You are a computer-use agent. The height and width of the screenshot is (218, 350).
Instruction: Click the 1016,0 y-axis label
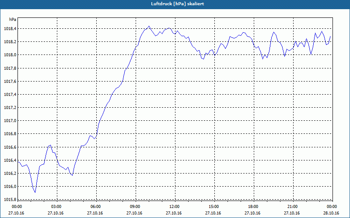pos(10,187)
